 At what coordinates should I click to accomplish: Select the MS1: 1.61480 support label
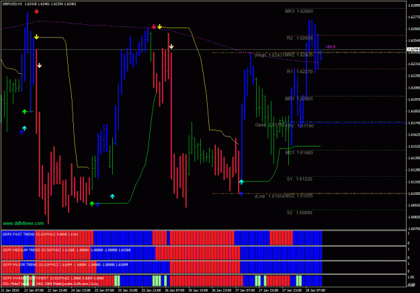tap(299, 153)
